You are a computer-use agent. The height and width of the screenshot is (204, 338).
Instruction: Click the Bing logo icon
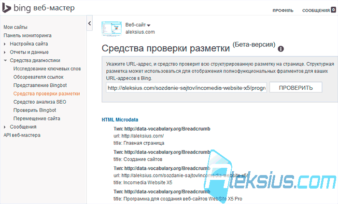pos(6,8)
